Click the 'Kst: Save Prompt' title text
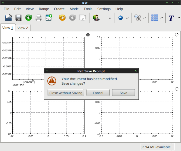 point(91,71)
